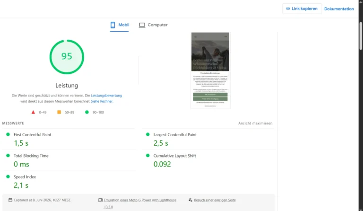Click the 1,5 s First Contentful Paint value

pyautogui.click(x=21, y=143)
